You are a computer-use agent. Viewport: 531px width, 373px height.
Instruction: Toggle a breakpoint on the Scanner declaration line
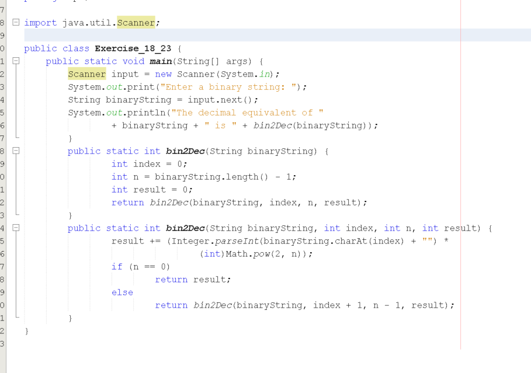[x=5, y=74]
